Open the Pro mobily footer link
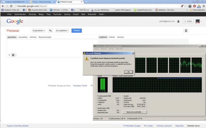This screenshot has width=206, height=128. click(x=148, y=126)
